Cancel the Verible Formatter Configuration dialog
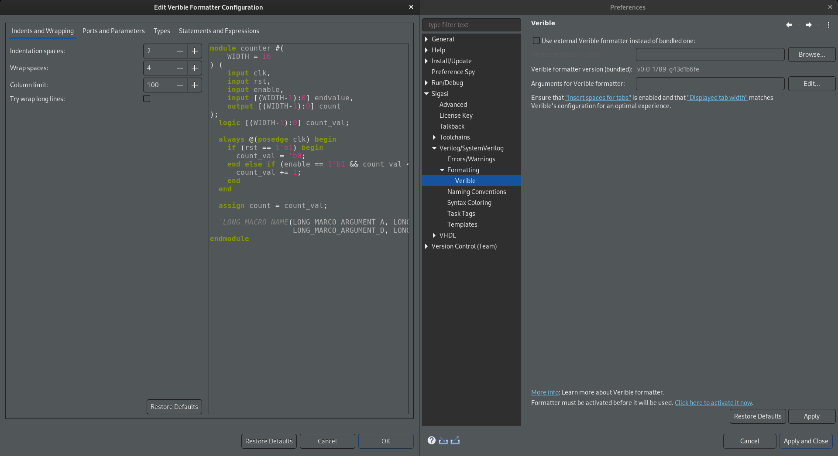838x456 pixels. coord(327,441)
